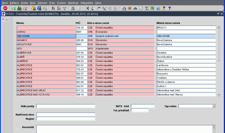Click the list of values icon

click(110, 8)
